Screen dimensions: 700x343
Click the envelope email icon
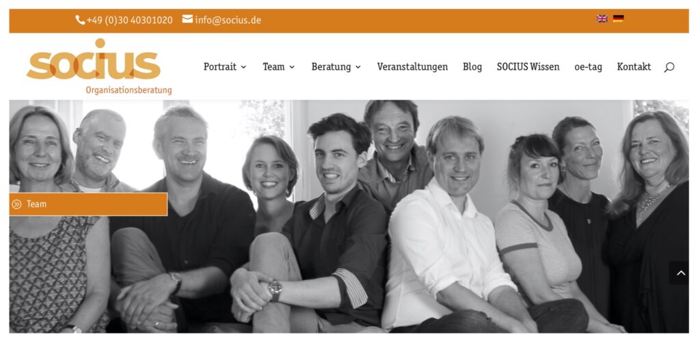click(187, 19)
